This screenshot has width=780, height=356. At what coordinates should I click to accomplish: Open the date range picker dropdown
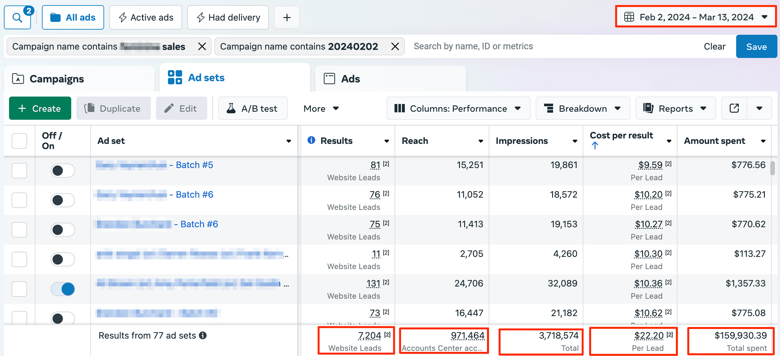(696, 17)
